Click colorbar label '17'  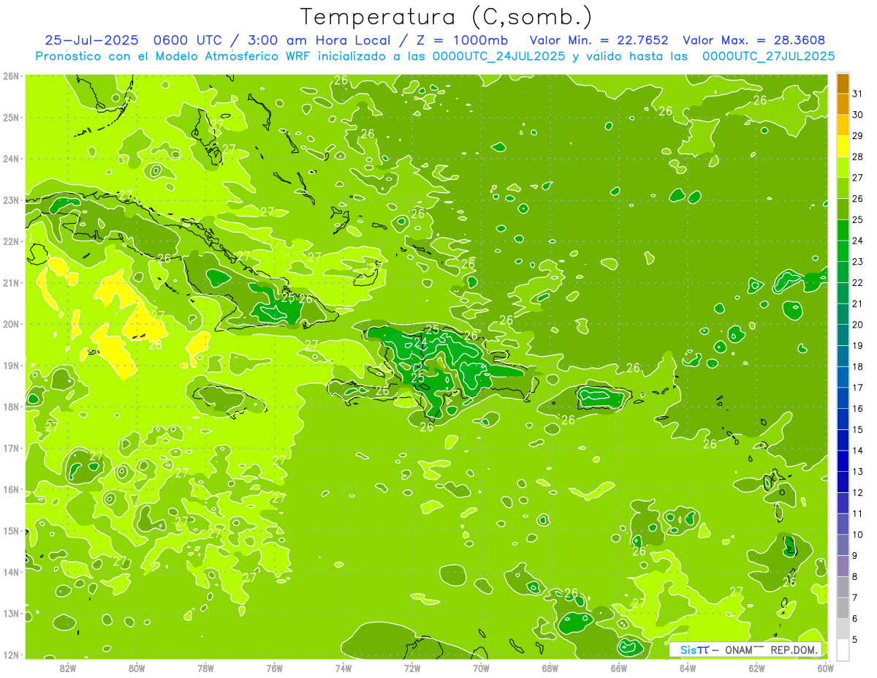click(858, 388)
